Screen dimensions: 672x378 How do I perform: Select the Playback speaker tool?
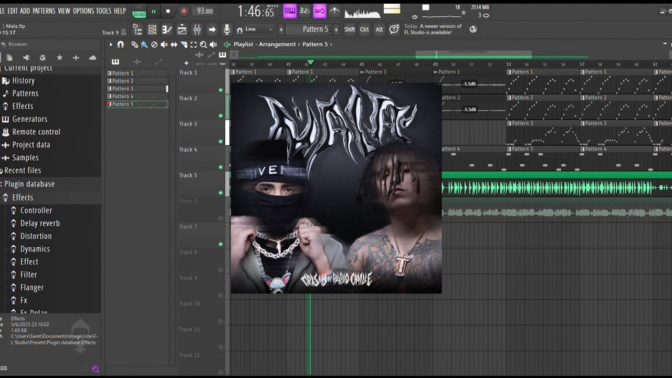[x=213, y=45]
